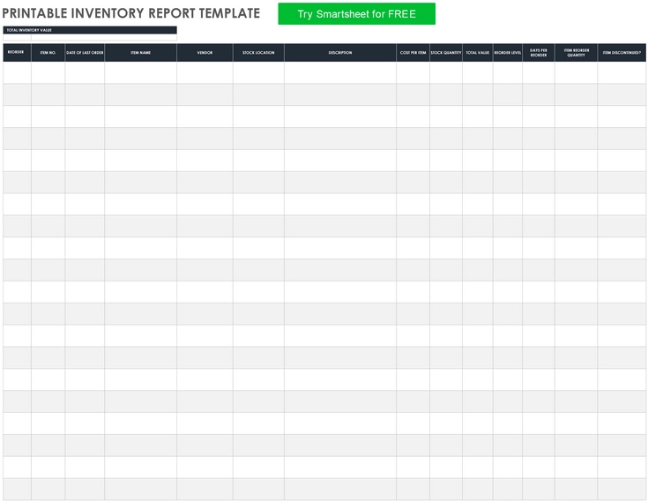Image resolution: width=648 pixels, height=502 pixels.
Task: Click the Printable Inventory Report Template title
Action: pos(131,13)
